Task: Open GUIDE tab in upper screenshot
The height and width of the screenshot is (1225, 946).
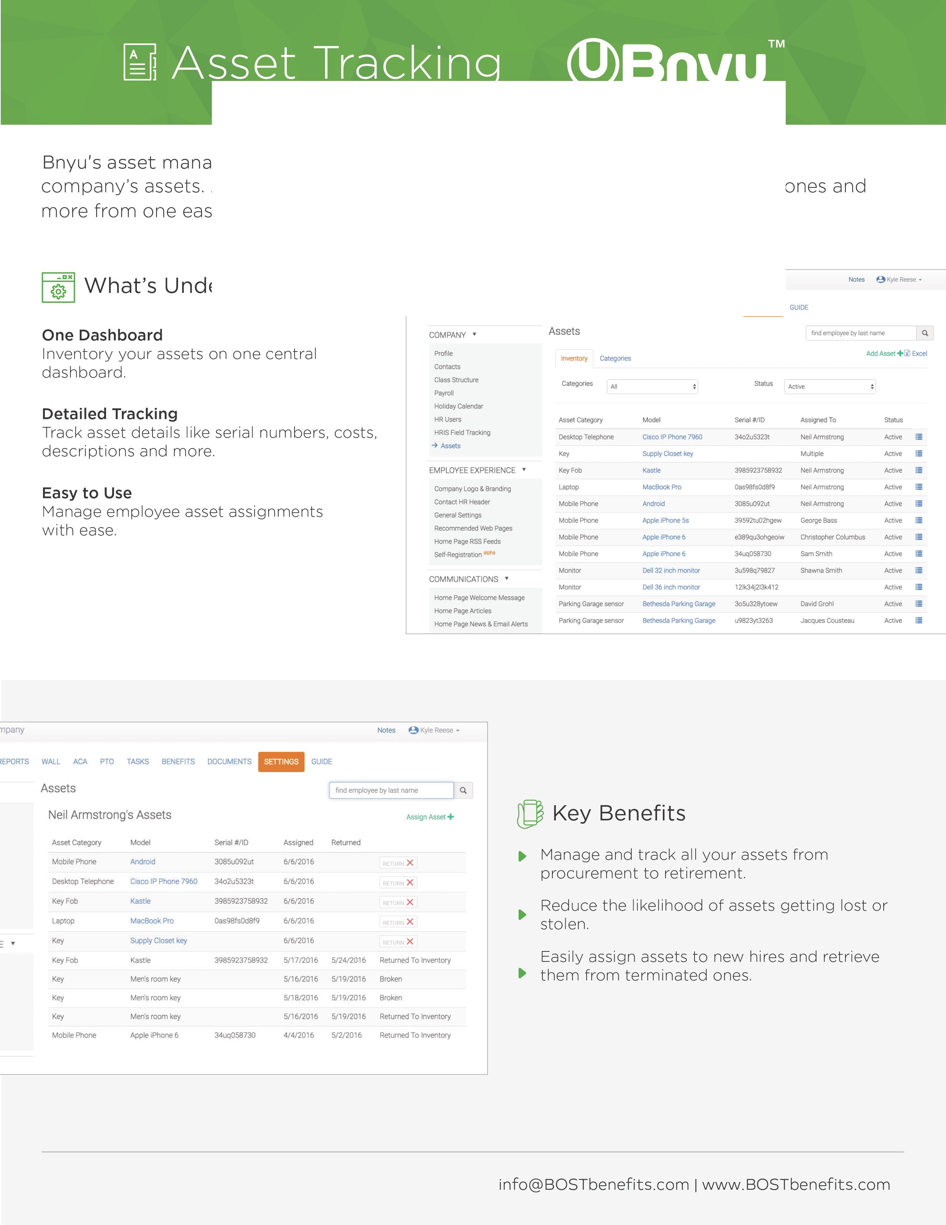Action: click(799, 307)
